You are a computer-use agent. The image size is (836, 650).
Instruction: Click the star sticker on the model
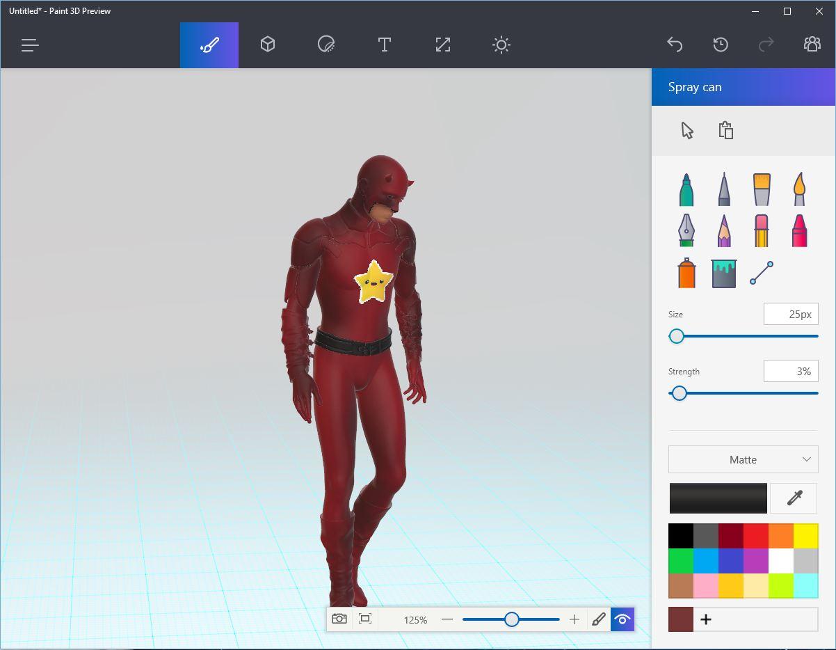[373, 281]
